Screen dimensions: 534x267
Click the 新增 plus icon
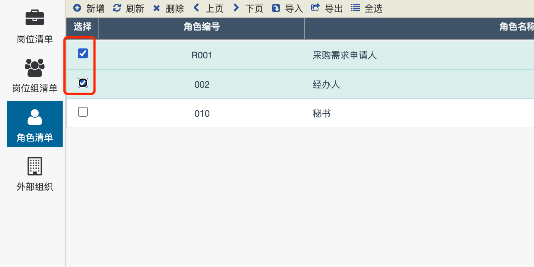77,8
